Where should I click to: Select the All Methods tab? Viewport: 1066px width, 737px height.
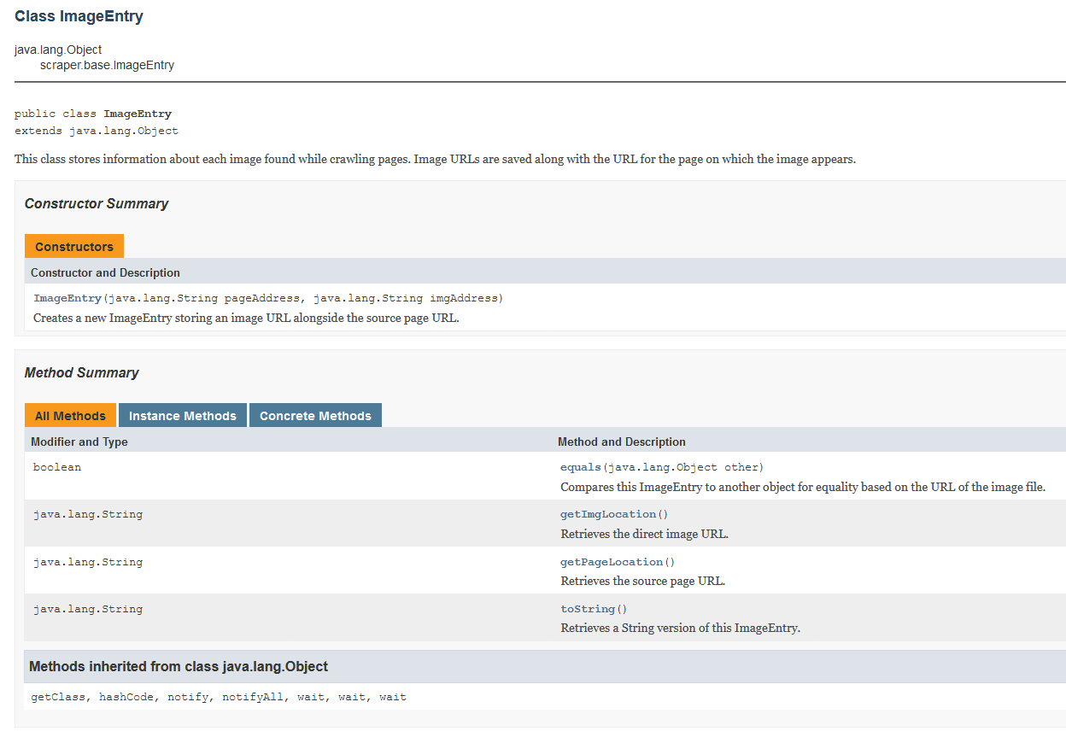pyautogui.click(x=70, y=415)
